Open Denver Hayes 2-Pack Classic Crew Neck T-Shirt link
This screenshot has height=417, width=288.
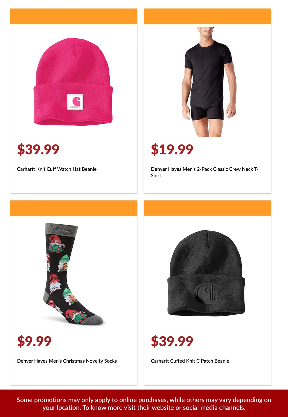point(205,172)
